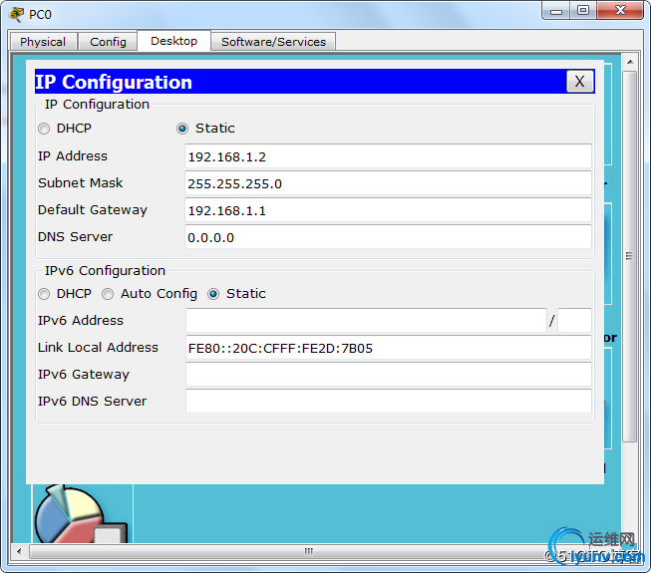Viewport: 651px width, 573px height.
Task: Close the IP Configuration panel with X
Action: 580,82
